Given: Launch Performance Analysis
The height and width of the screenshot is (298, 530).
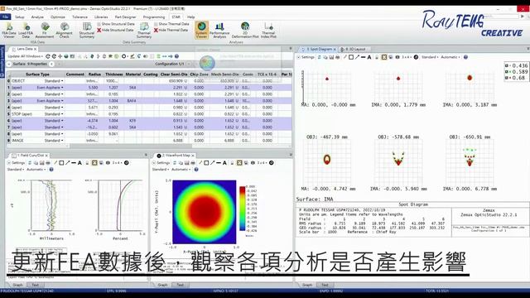Looking at the screenshot, I should click(219, 30).
